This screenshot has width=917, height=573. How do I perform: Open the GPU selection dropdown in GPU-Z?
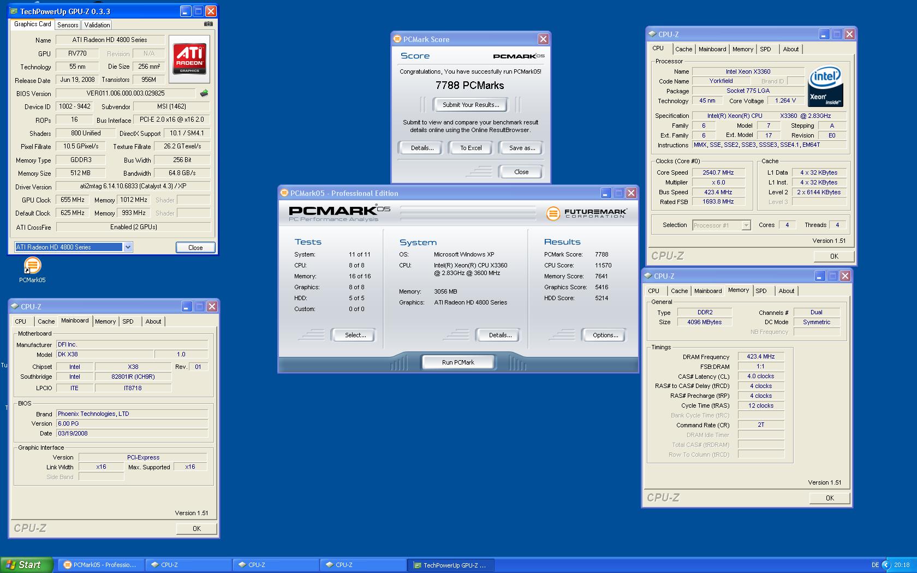[x=128, y=247]
